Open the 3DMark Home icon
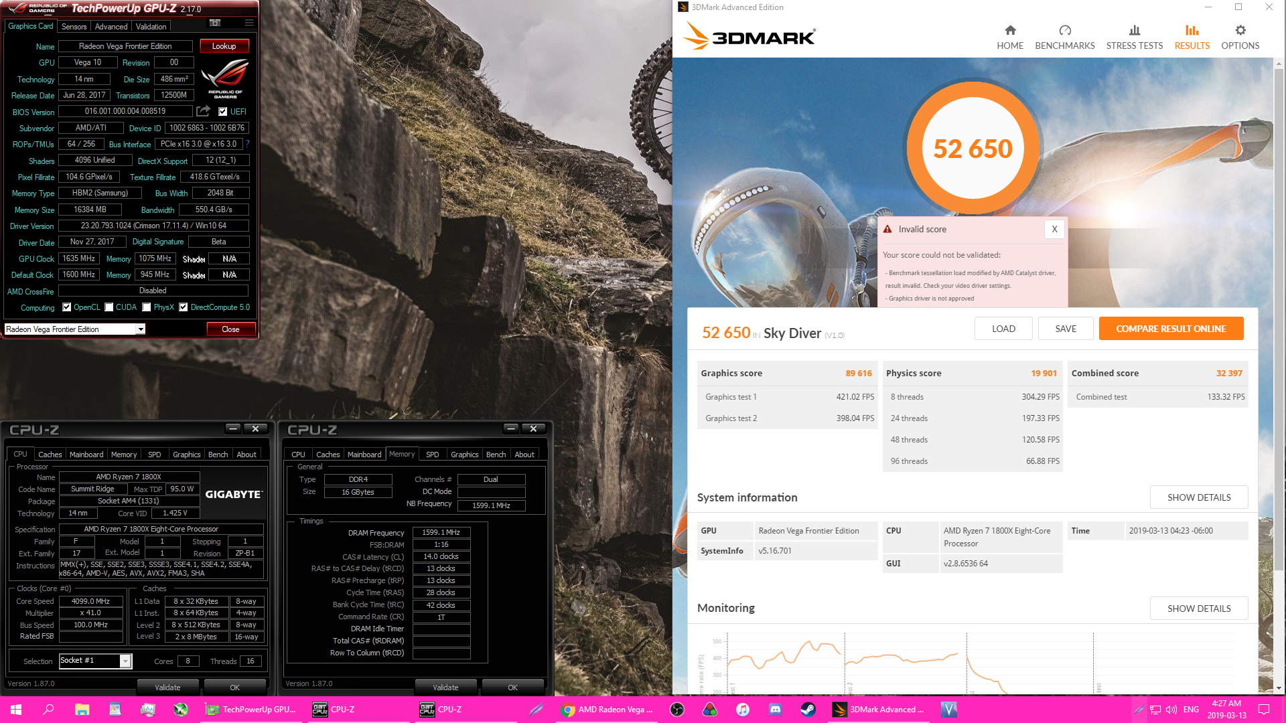Image resolution: width=1286 pixels, height=723 pixels. click(x=1010, y=30)
